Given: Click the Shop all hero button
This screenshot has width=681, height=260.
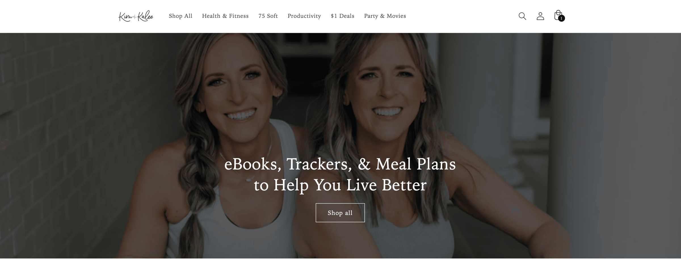Looking at the screenshot, I should point(340,213).
